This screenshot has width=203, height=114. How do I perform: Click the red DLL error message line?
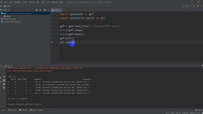coord(45,68)
